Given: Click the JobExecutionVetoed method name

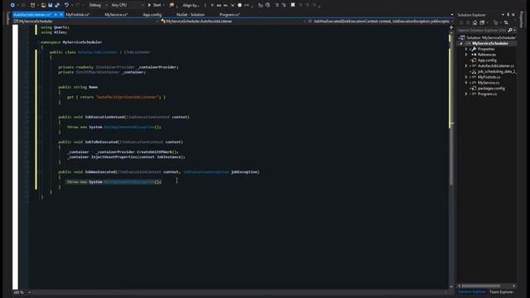Looking at the screenshot, I should [104, 117].
